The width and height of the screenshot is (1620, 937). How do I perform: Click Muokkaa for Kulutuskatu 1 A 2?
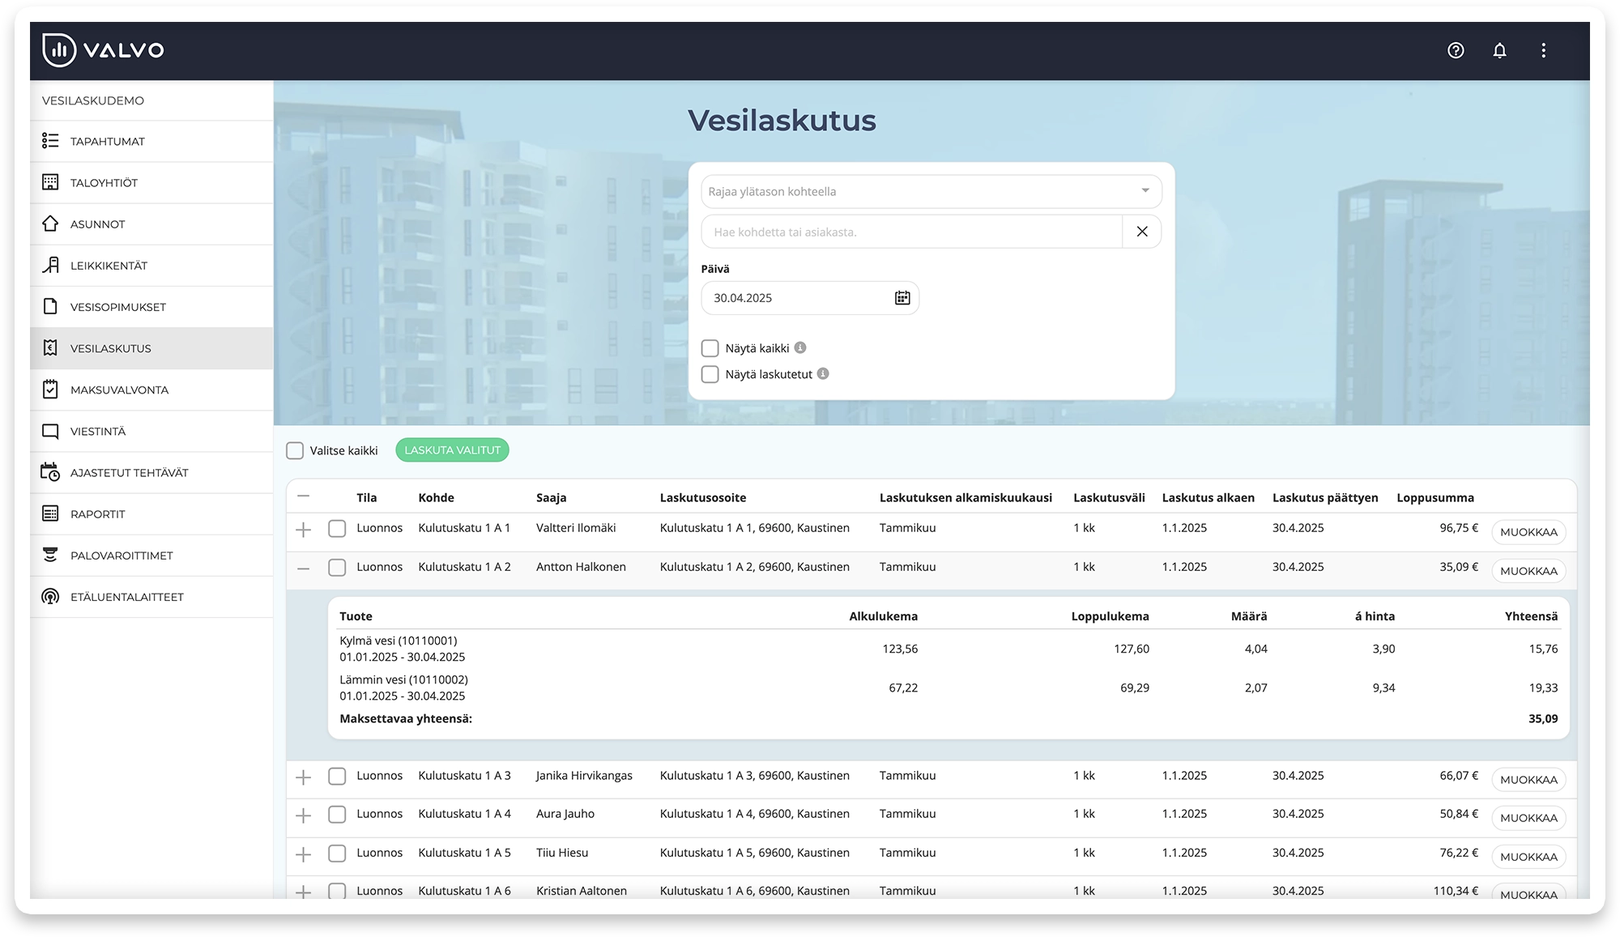[1528, 571]
